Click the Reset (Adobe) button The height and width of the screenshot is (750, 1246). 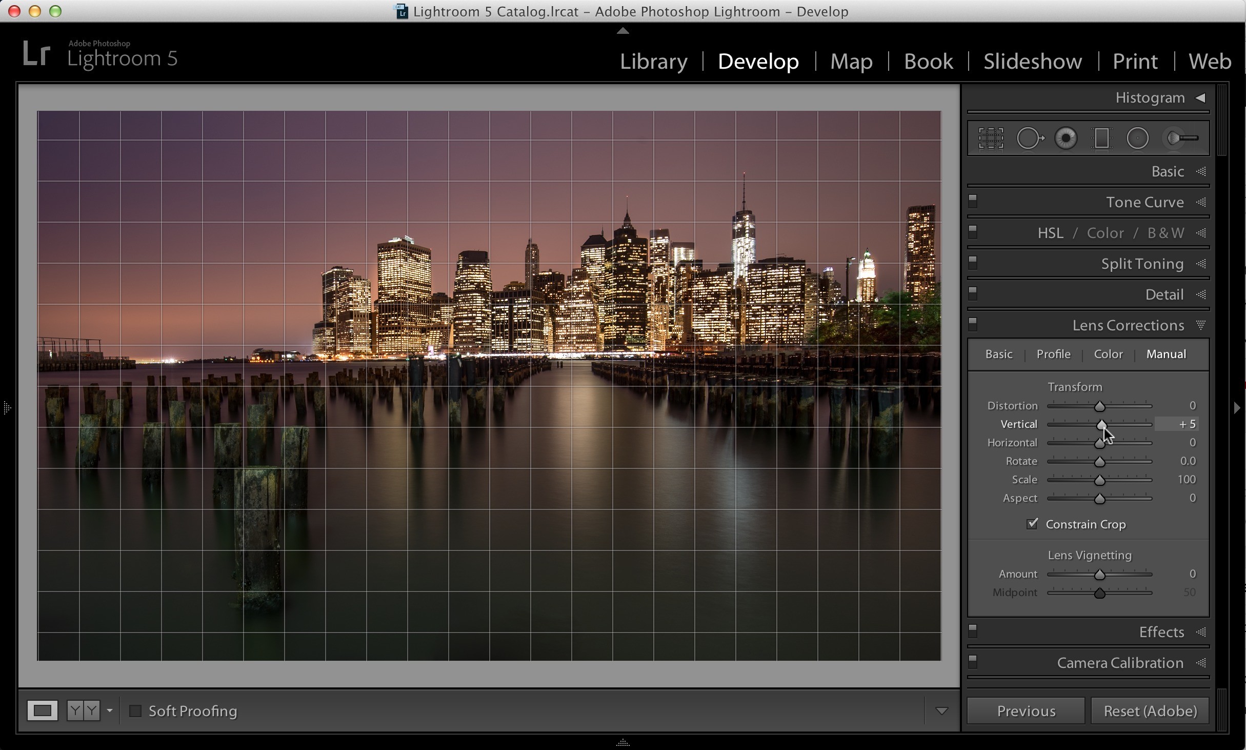point(1150,711)
